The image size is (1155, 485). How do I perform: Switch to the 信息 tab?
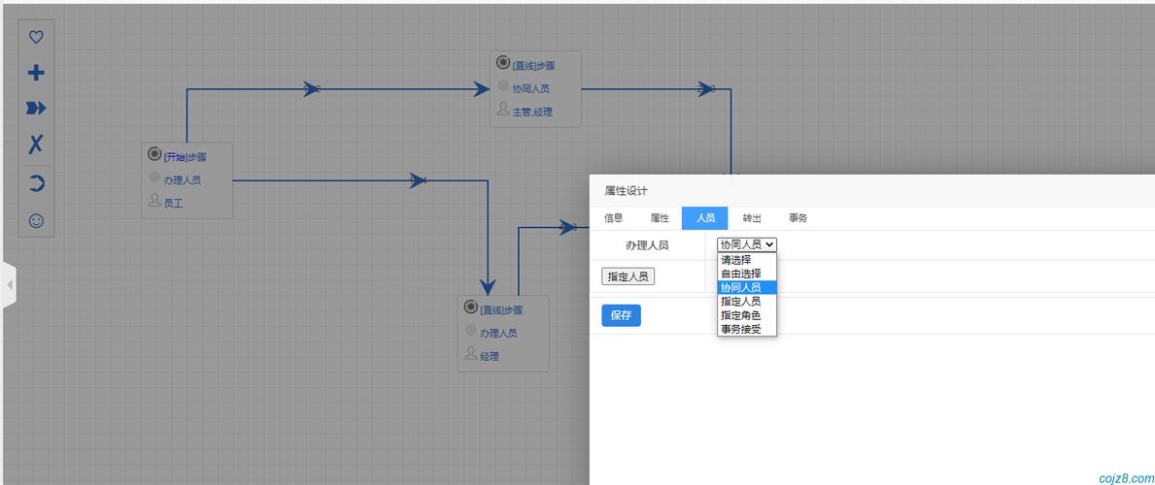point(614,218)
